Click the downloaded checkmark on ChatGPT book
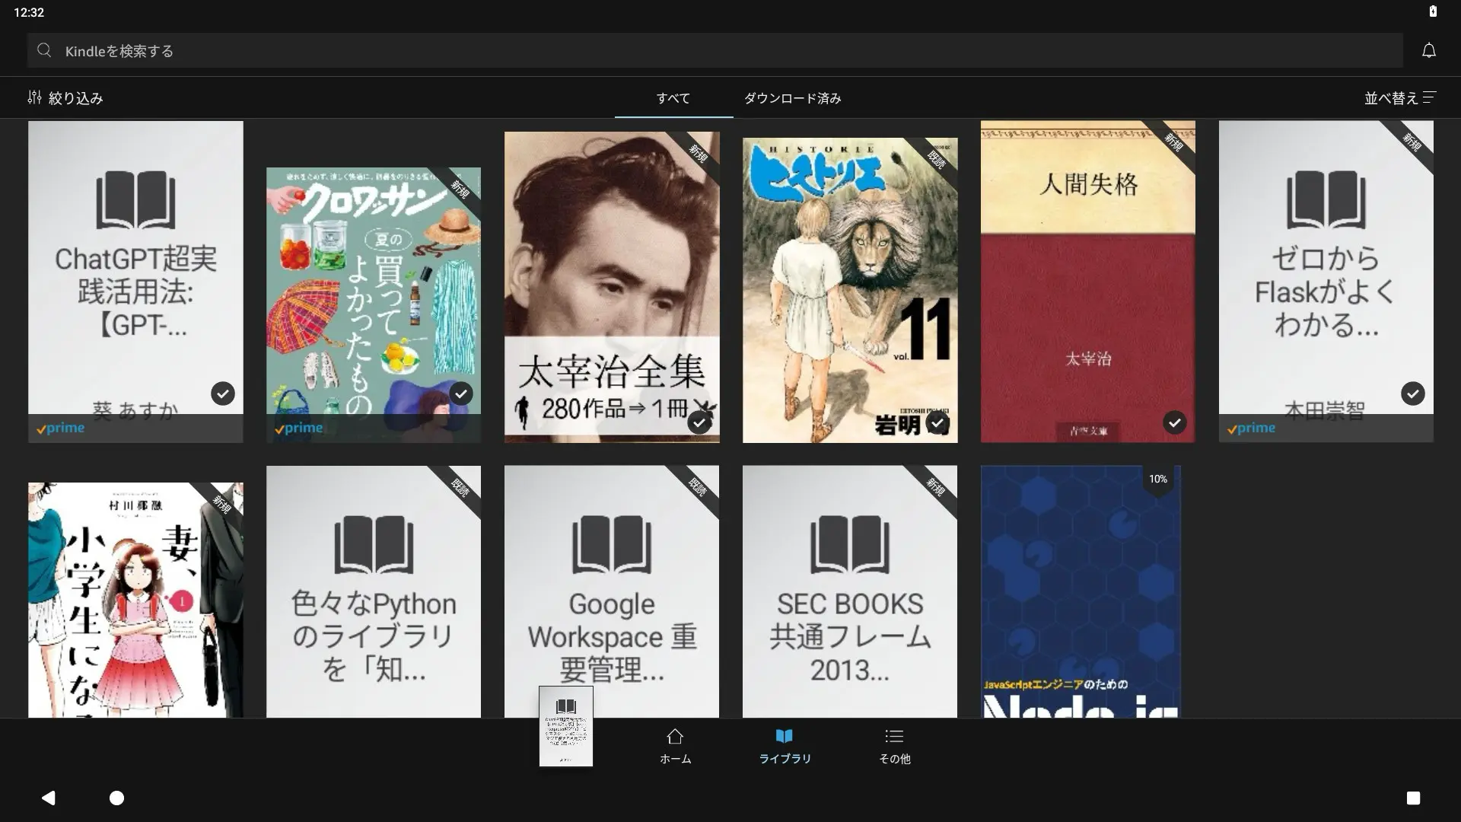The image size is (1461, 822). point(223,393)
